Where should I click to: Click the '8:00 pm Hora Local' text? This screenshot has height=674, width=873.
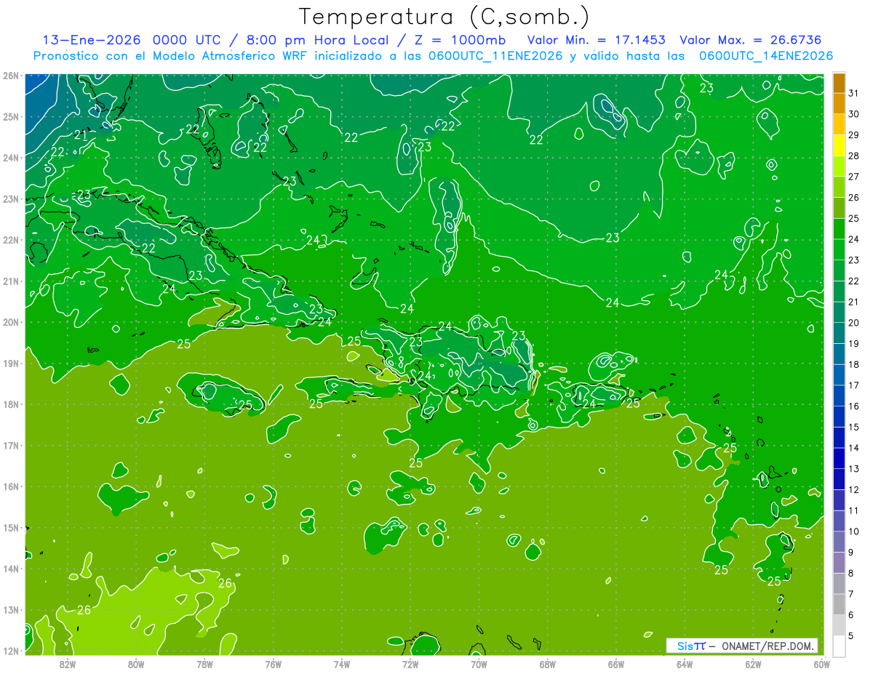[x=319, y=40]
